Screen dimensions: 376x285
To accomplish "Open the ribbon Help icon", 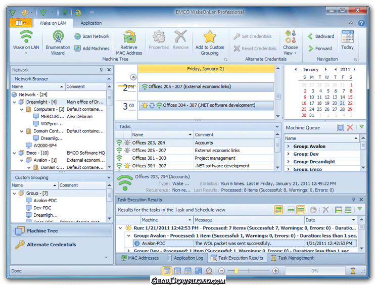I will point(361,23).
